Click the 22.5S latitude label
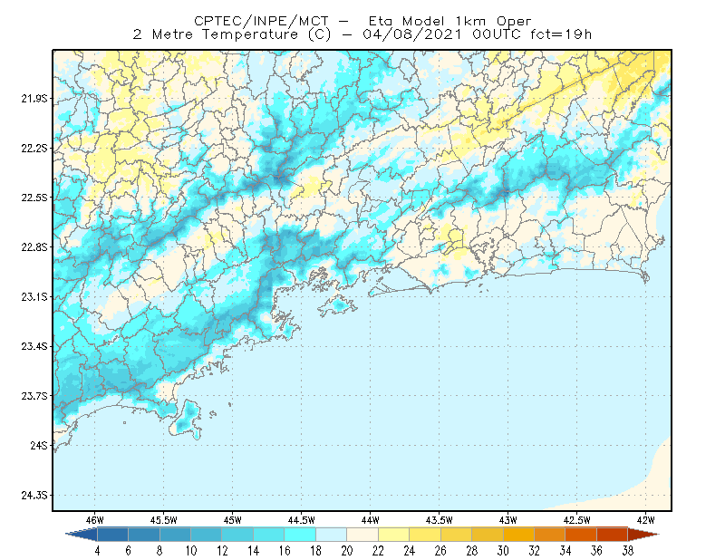 point(34,198)
